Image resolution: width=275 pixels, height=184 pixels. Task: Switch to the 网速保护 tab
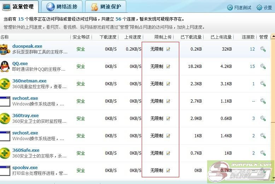[x=107, y=6]
